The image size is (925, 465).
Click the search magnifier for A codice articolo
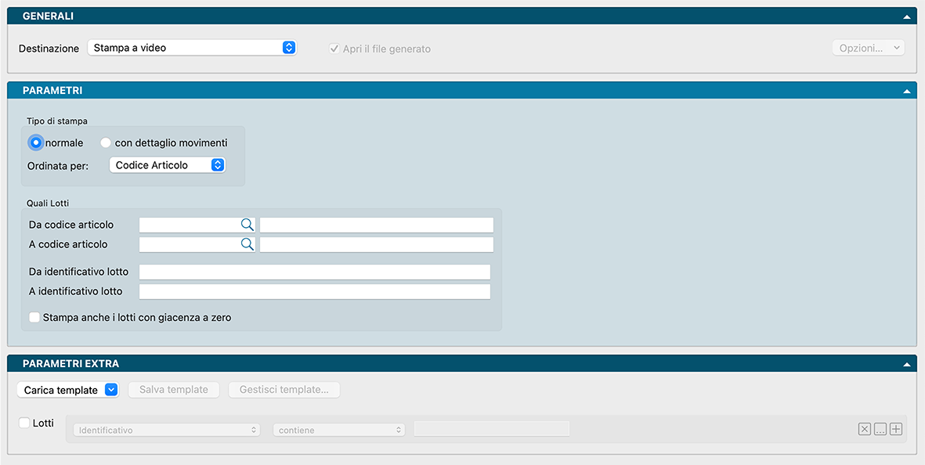247,244
